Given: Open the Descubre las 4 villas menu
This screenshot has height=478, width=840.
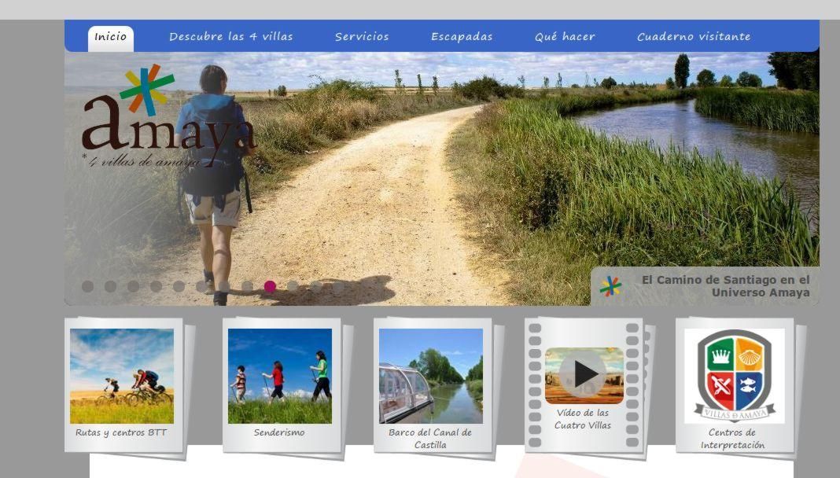Looking at the screenshot, I should [x=231, y=37].
